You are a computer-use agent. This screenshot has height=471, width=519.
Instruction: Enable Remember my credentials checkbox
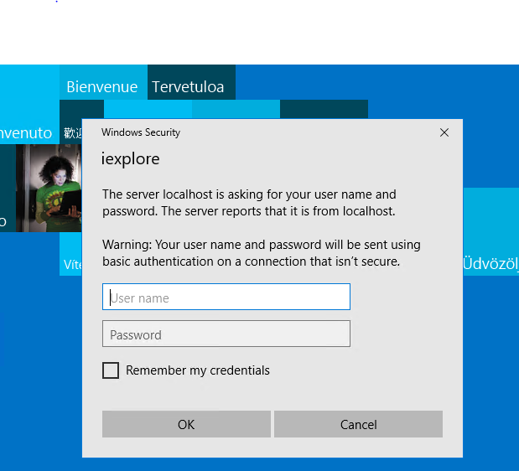(111, 370)
